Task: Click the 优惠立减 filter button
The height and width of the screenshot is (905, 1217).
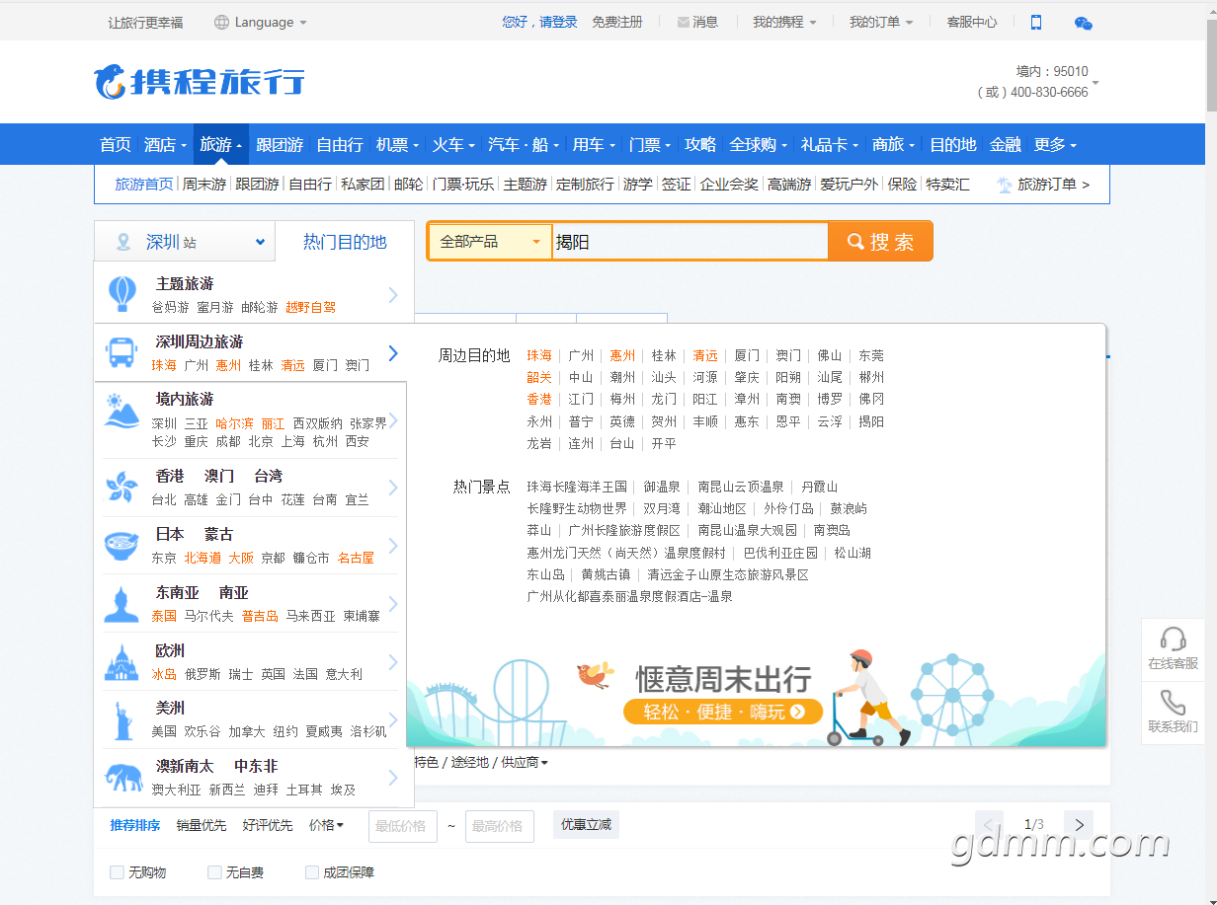Action: tap(586, 825)
